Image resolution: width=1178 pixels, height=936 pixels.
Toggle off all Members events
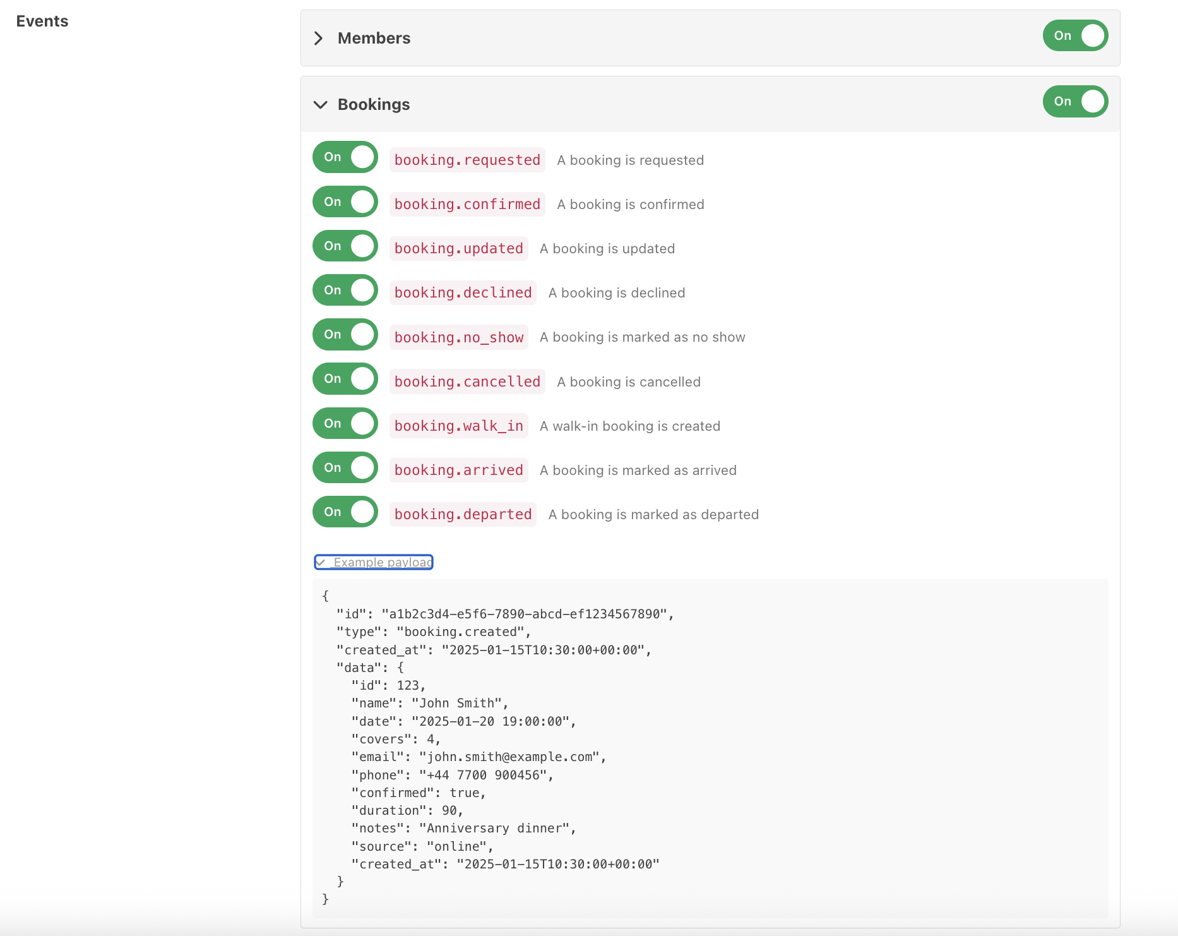[x=1075, y=35]
